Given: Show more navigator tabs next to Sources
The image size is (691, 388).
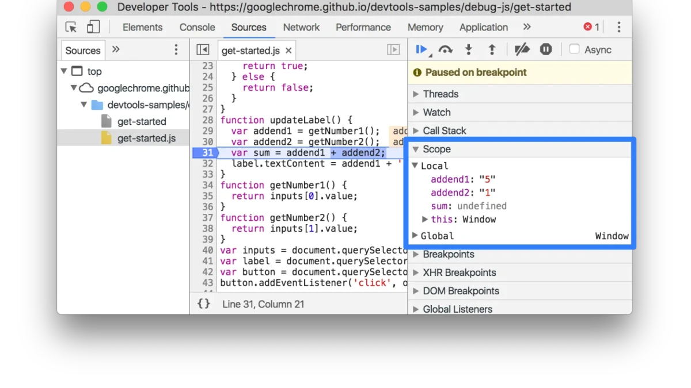Looking at the screenshot, I should (116, 49).
